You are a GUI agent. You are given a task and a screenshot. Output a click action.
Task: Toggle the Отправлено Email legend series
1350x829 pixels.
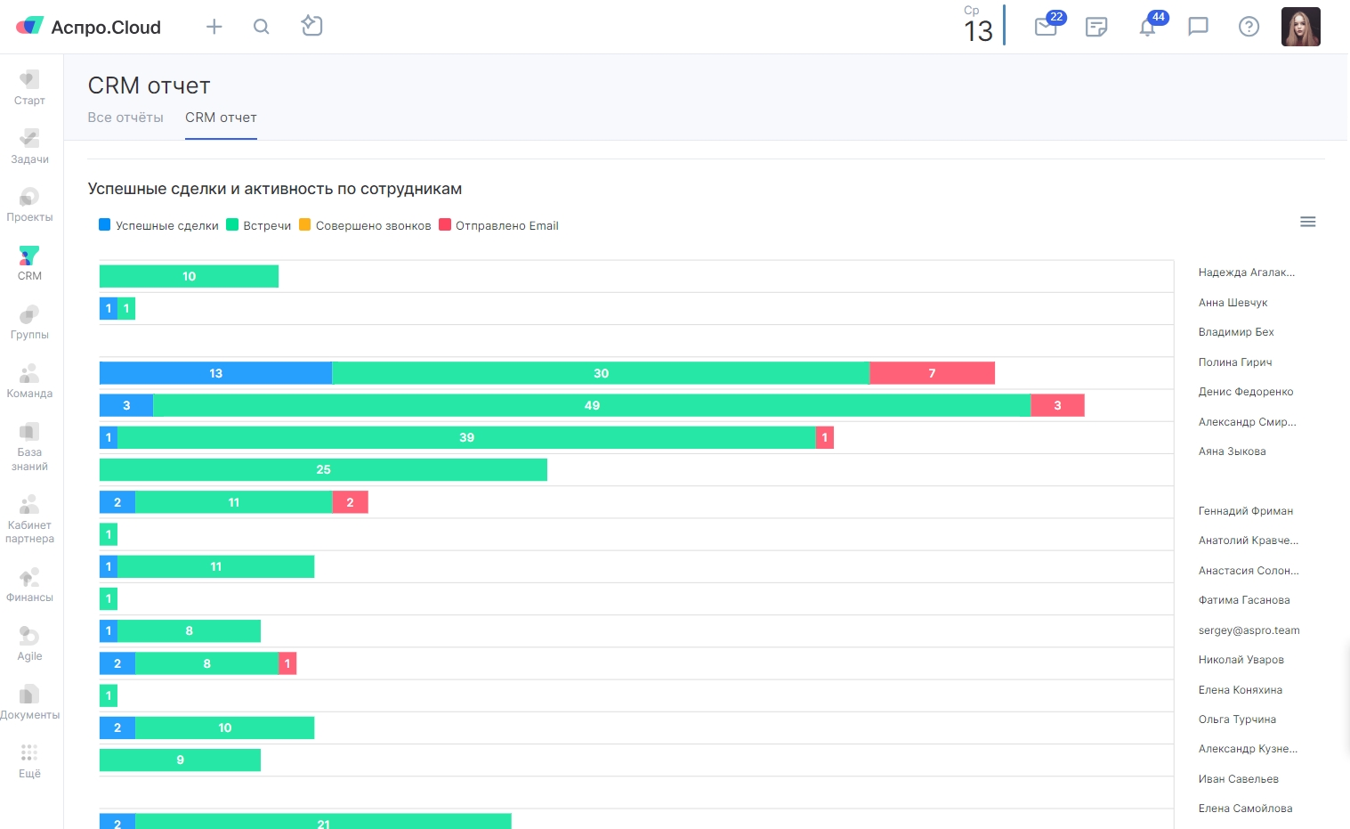point(498,225)
